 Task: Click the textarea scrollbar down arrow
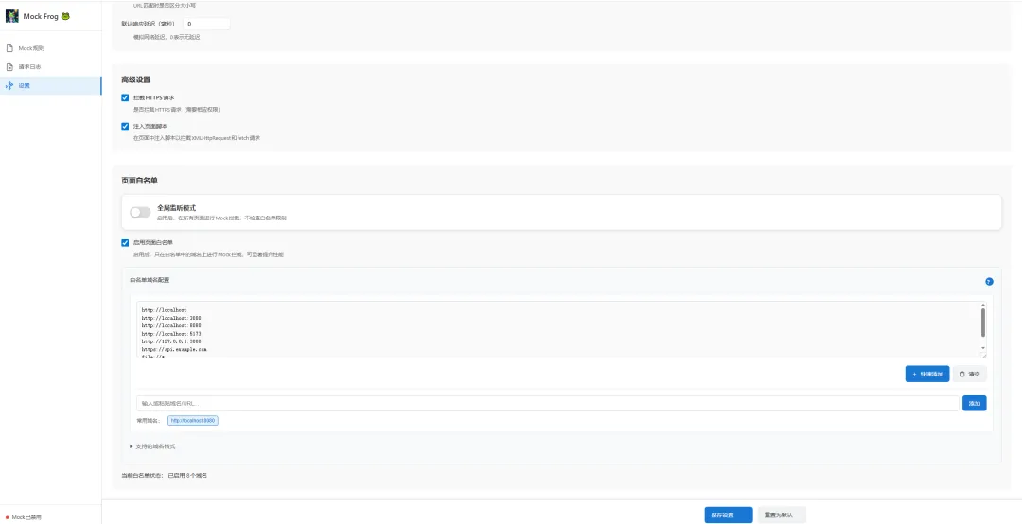[x=983, y=349]
